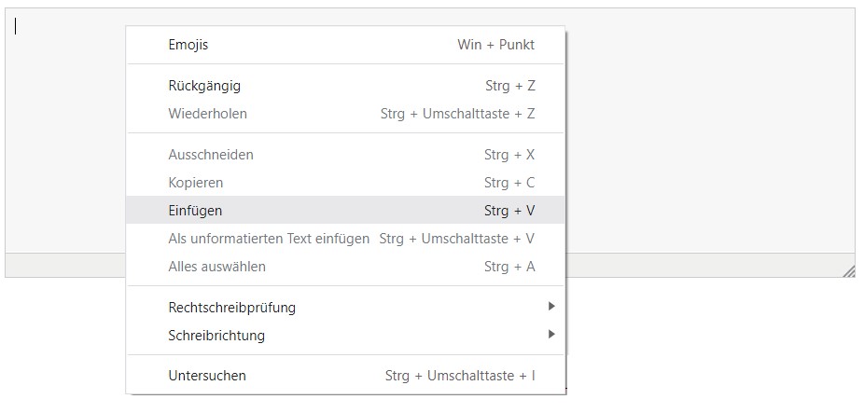Click Alles auswählen in the menu
864x413 pixels.
[x=216, y=267]
